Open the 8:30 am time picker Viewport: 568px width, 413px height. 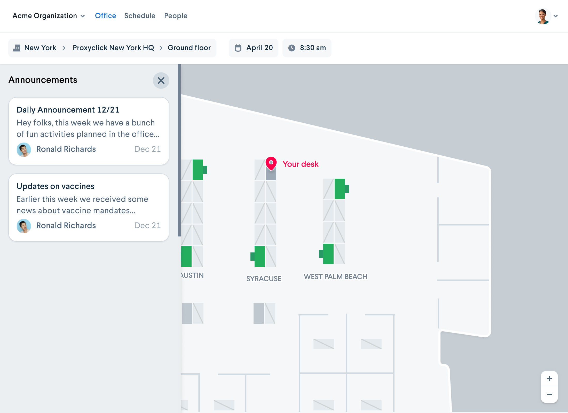click(307, 48)
